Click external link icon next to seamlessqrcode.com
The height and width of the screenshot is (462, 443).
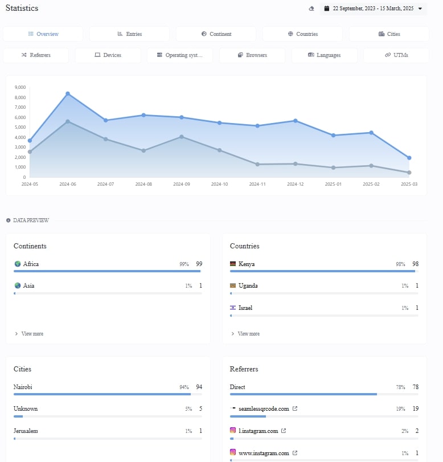(x=295, y=409)
